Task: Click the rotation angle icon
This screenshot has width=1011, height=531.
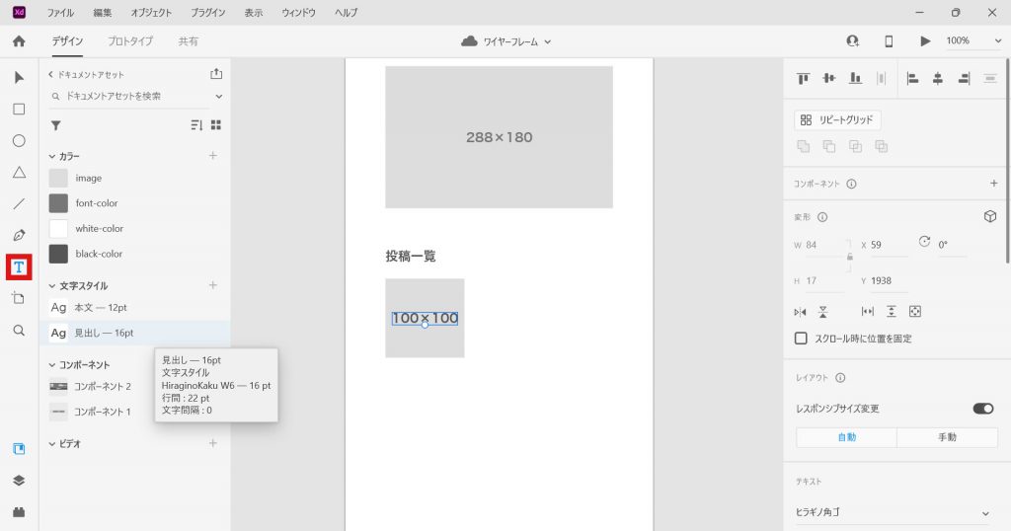Action: point(924,242)
